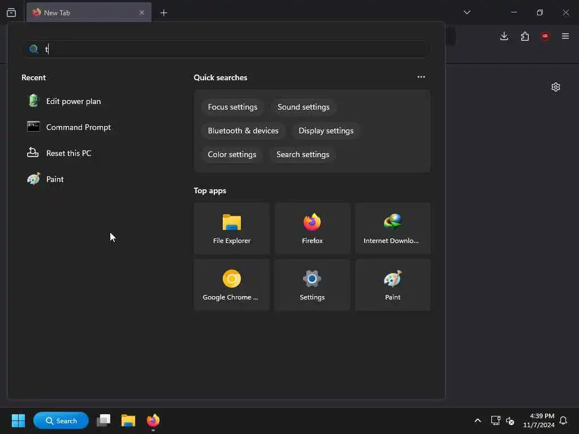Open Settings from Top apps
This screenshot has width=579, height=434.
312,285
